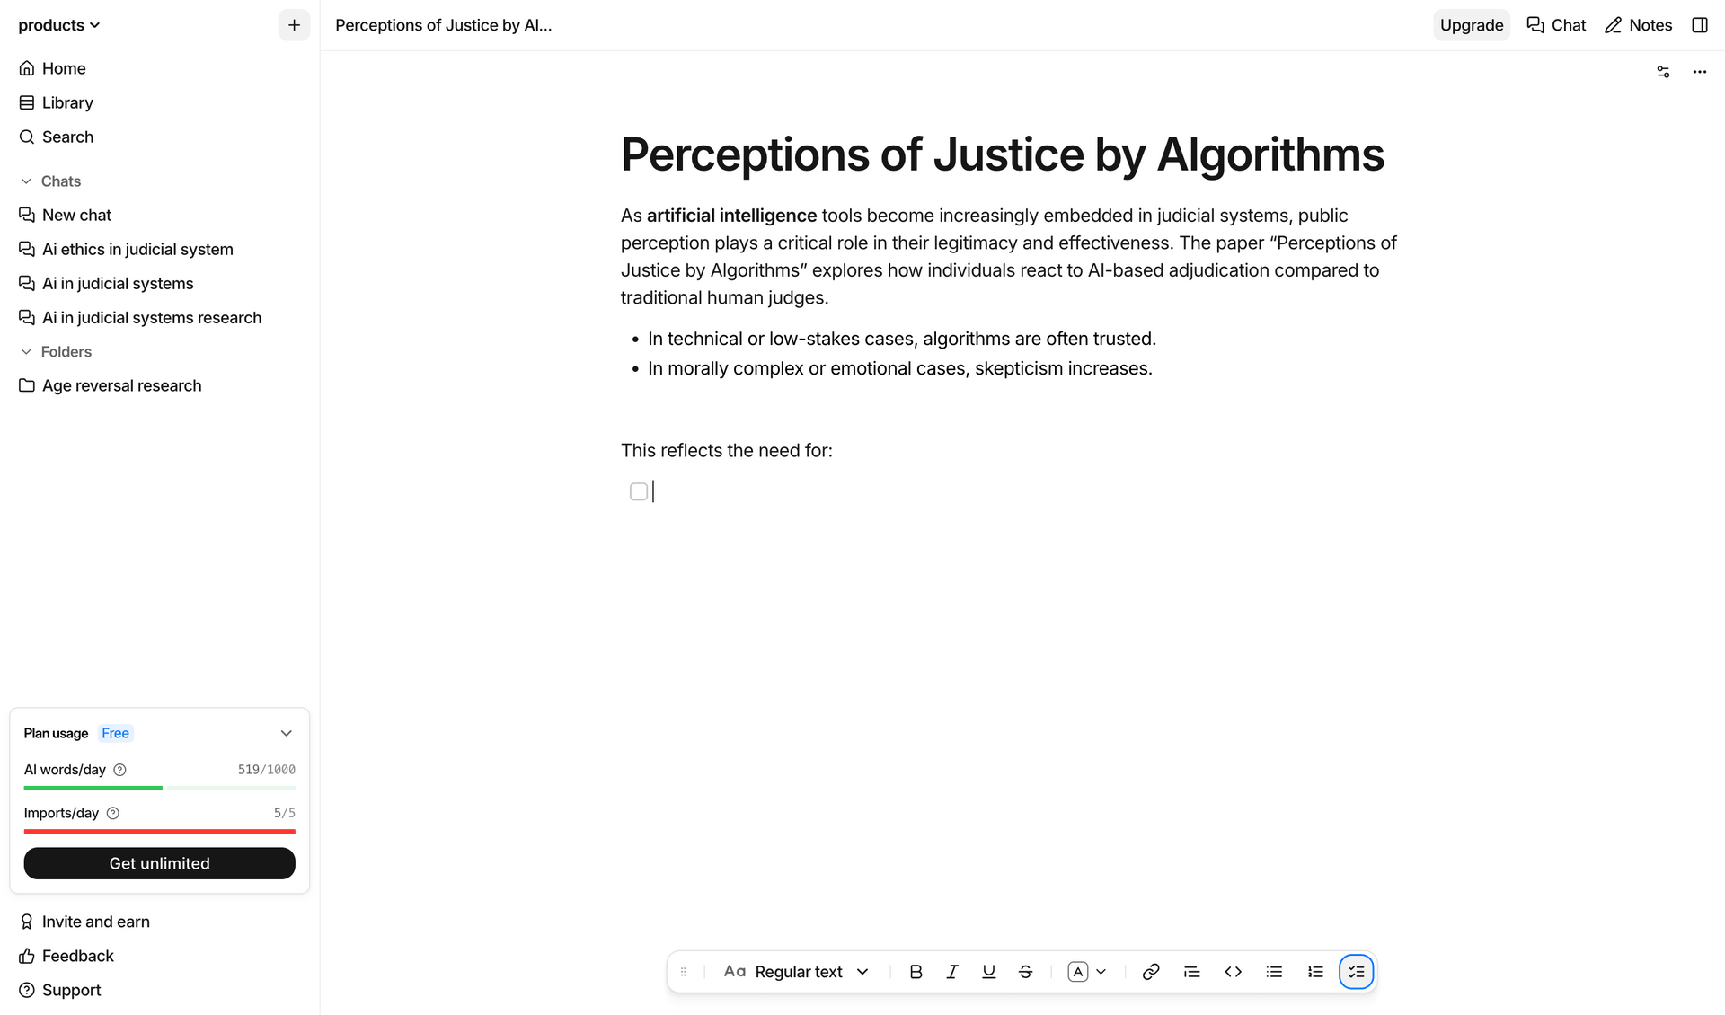Image resolution: width=1725 pixels, height=1015 pixels.
Task: Open the Ai ethics in judicial system chat
Action: tap(137, 249)
